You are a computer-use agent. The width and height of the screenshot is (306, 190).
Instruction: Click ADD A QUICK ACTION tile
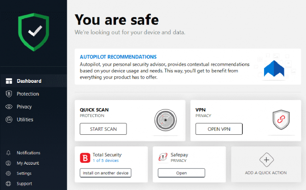click(x=266, y=164)
